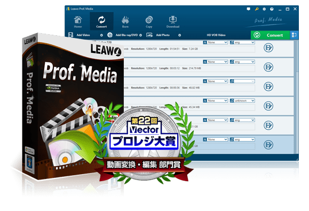Viewport: 309px width, 211px height.
Task: Click edit icon on highlighted bottom row
Action: click(268, 145)
